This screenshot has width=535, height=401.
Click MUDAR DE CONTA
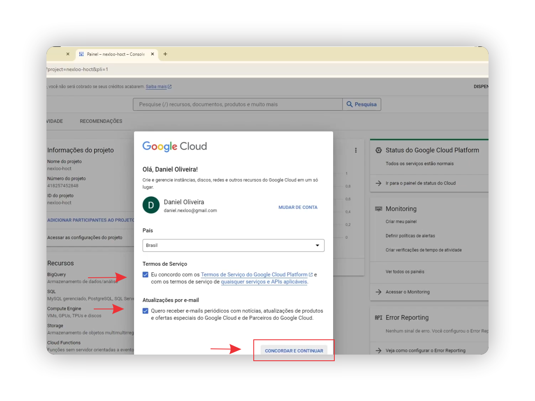298,207
